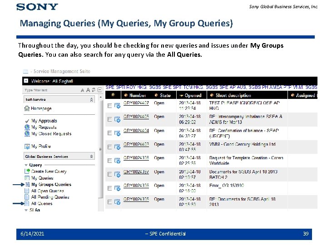Sort by the Opened column header
Image resolution: width=327 pixels, height=245 pixels.
pyautogui.click(x=193, y=95)
